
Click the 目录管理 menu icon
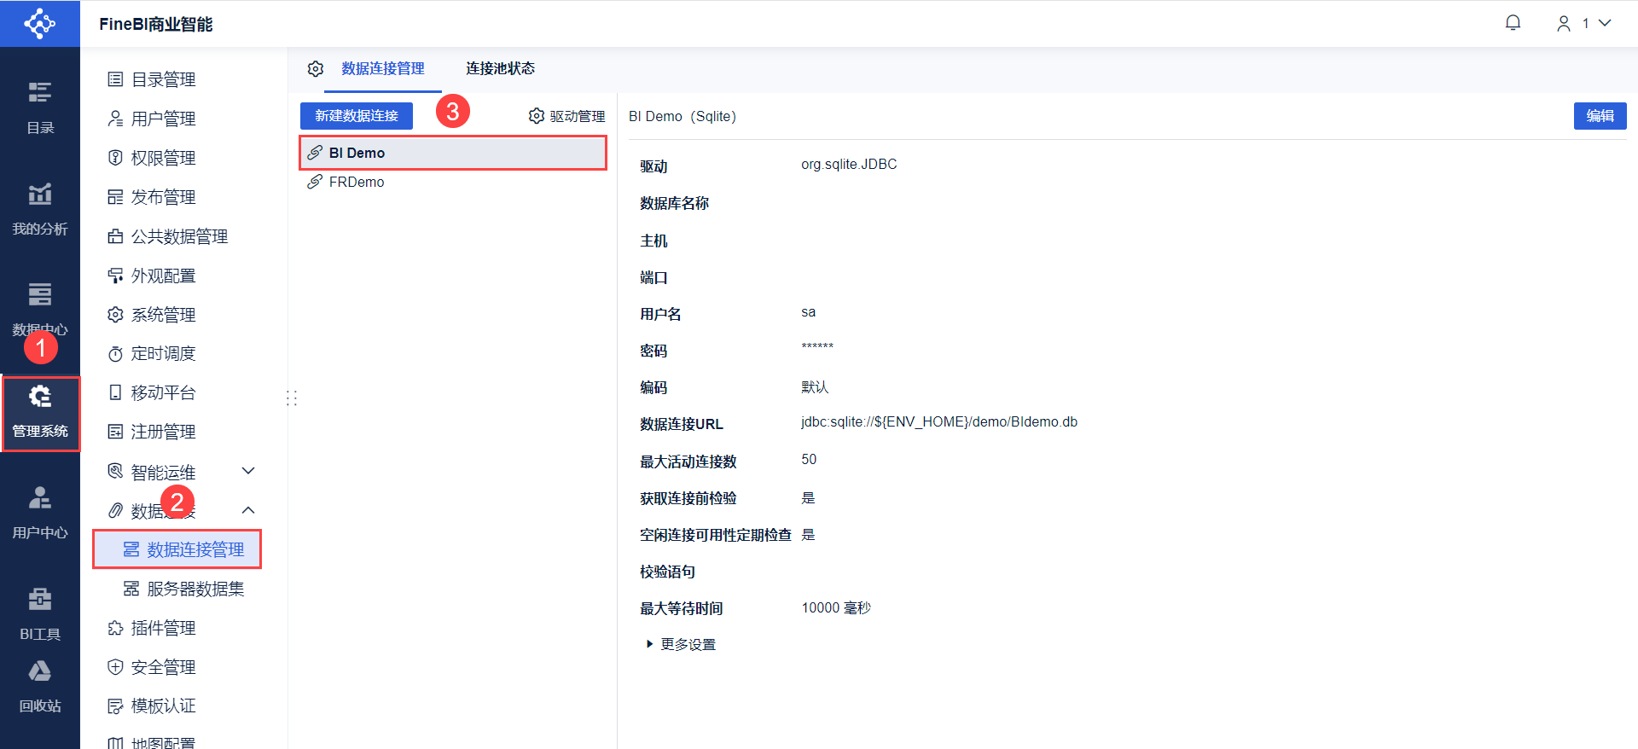(x=115, y=79)
